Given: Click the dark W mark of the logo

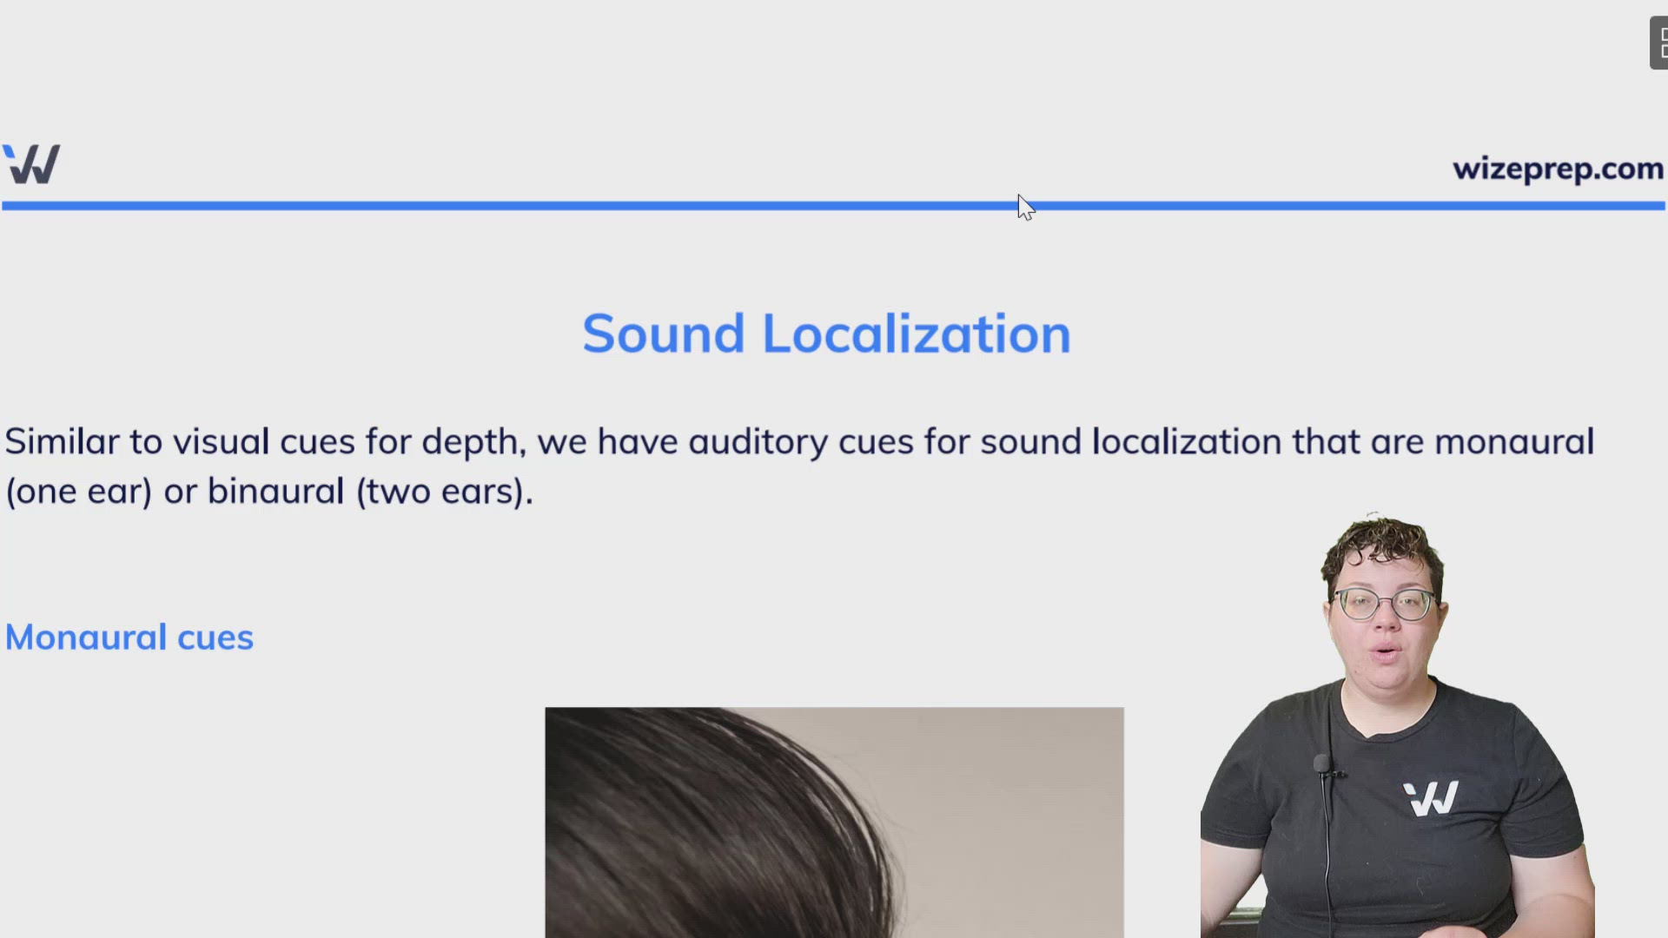Looking at the screenshot, I should (x=36, y=167).
